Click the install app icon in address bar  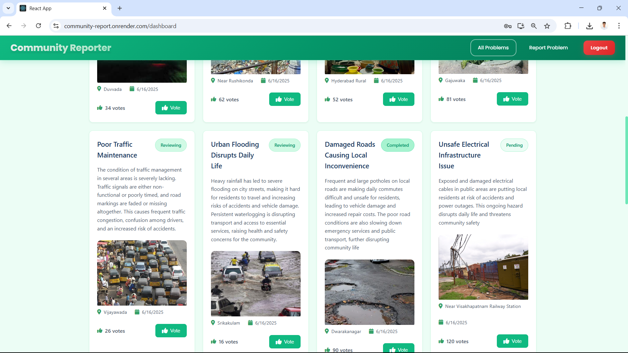(521, 26)
